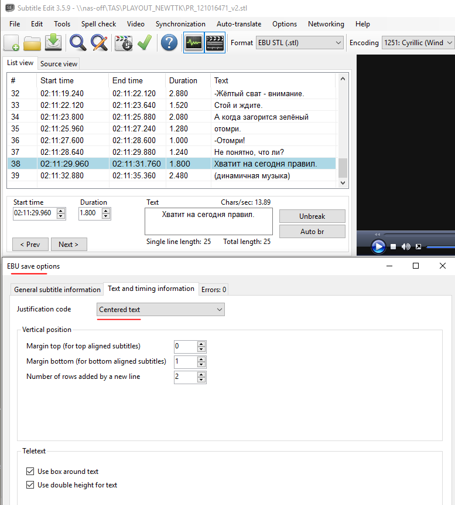
Task: Select subtitle row 34 А когда загорится
Action: pyautogui.click(x=172, y=117)
